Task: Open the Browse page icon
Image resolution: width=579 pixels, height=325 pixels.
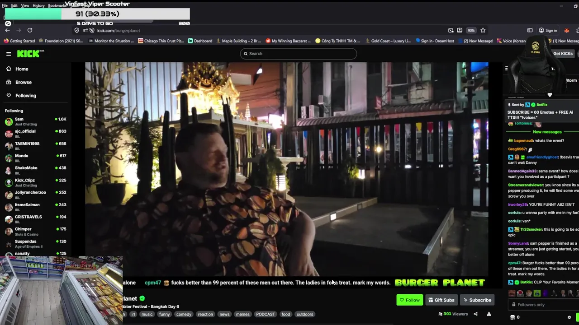Action: [x=9, y=82]
